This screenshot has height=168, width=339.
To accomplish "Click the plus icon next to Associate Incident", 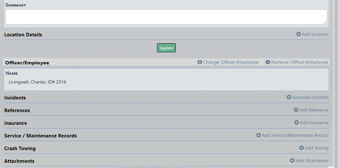I will coord(289,97).
